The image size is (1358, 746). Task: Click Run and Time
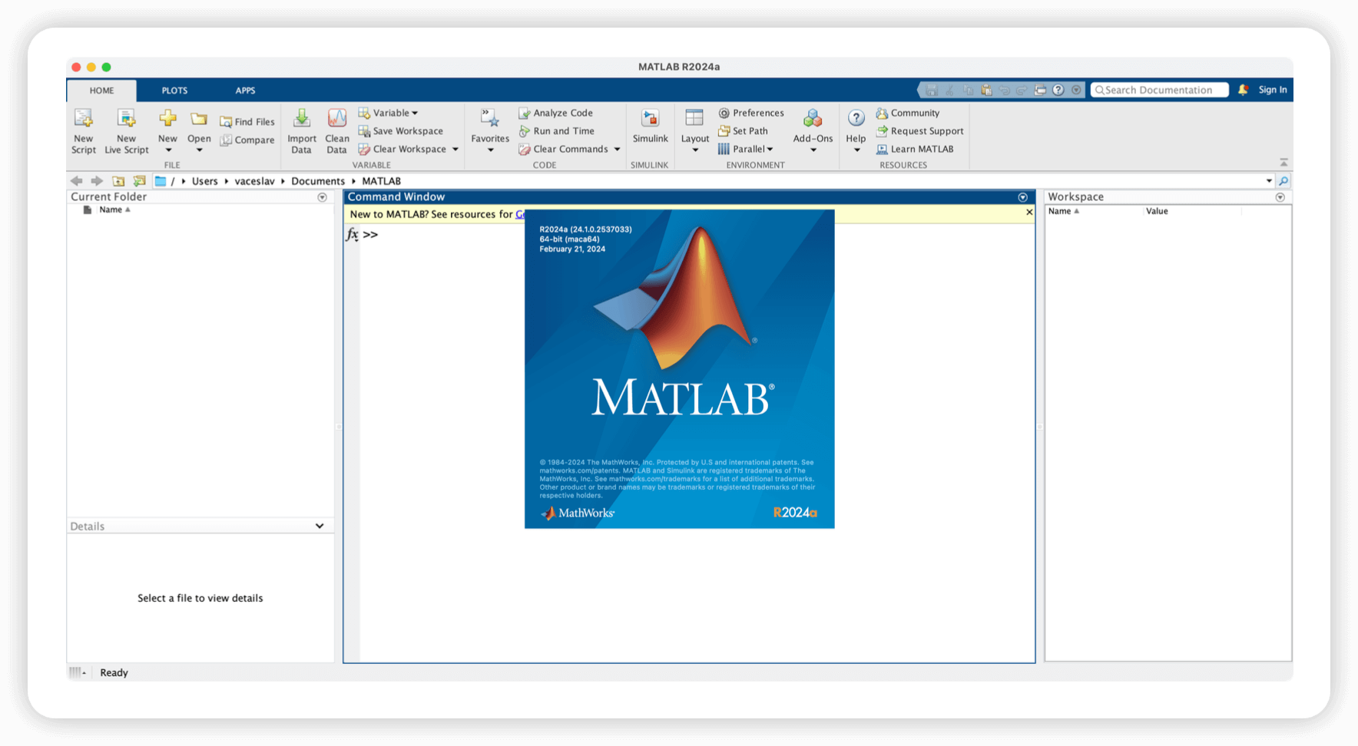pyautogui.click(x=556, y=131)
